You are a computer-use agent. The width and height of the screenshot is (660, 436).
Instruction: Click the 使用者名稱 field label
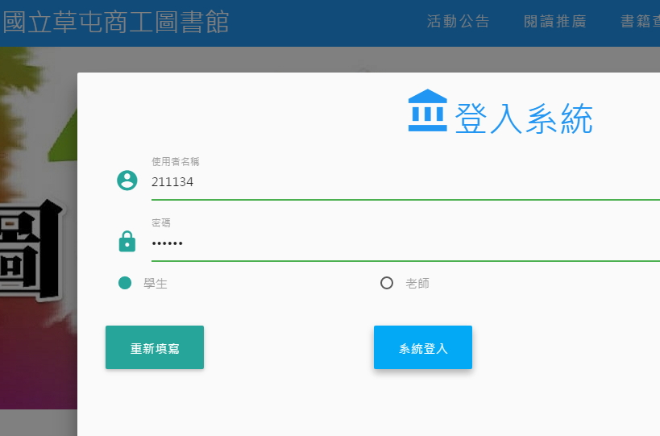click(x=175, y=162)
